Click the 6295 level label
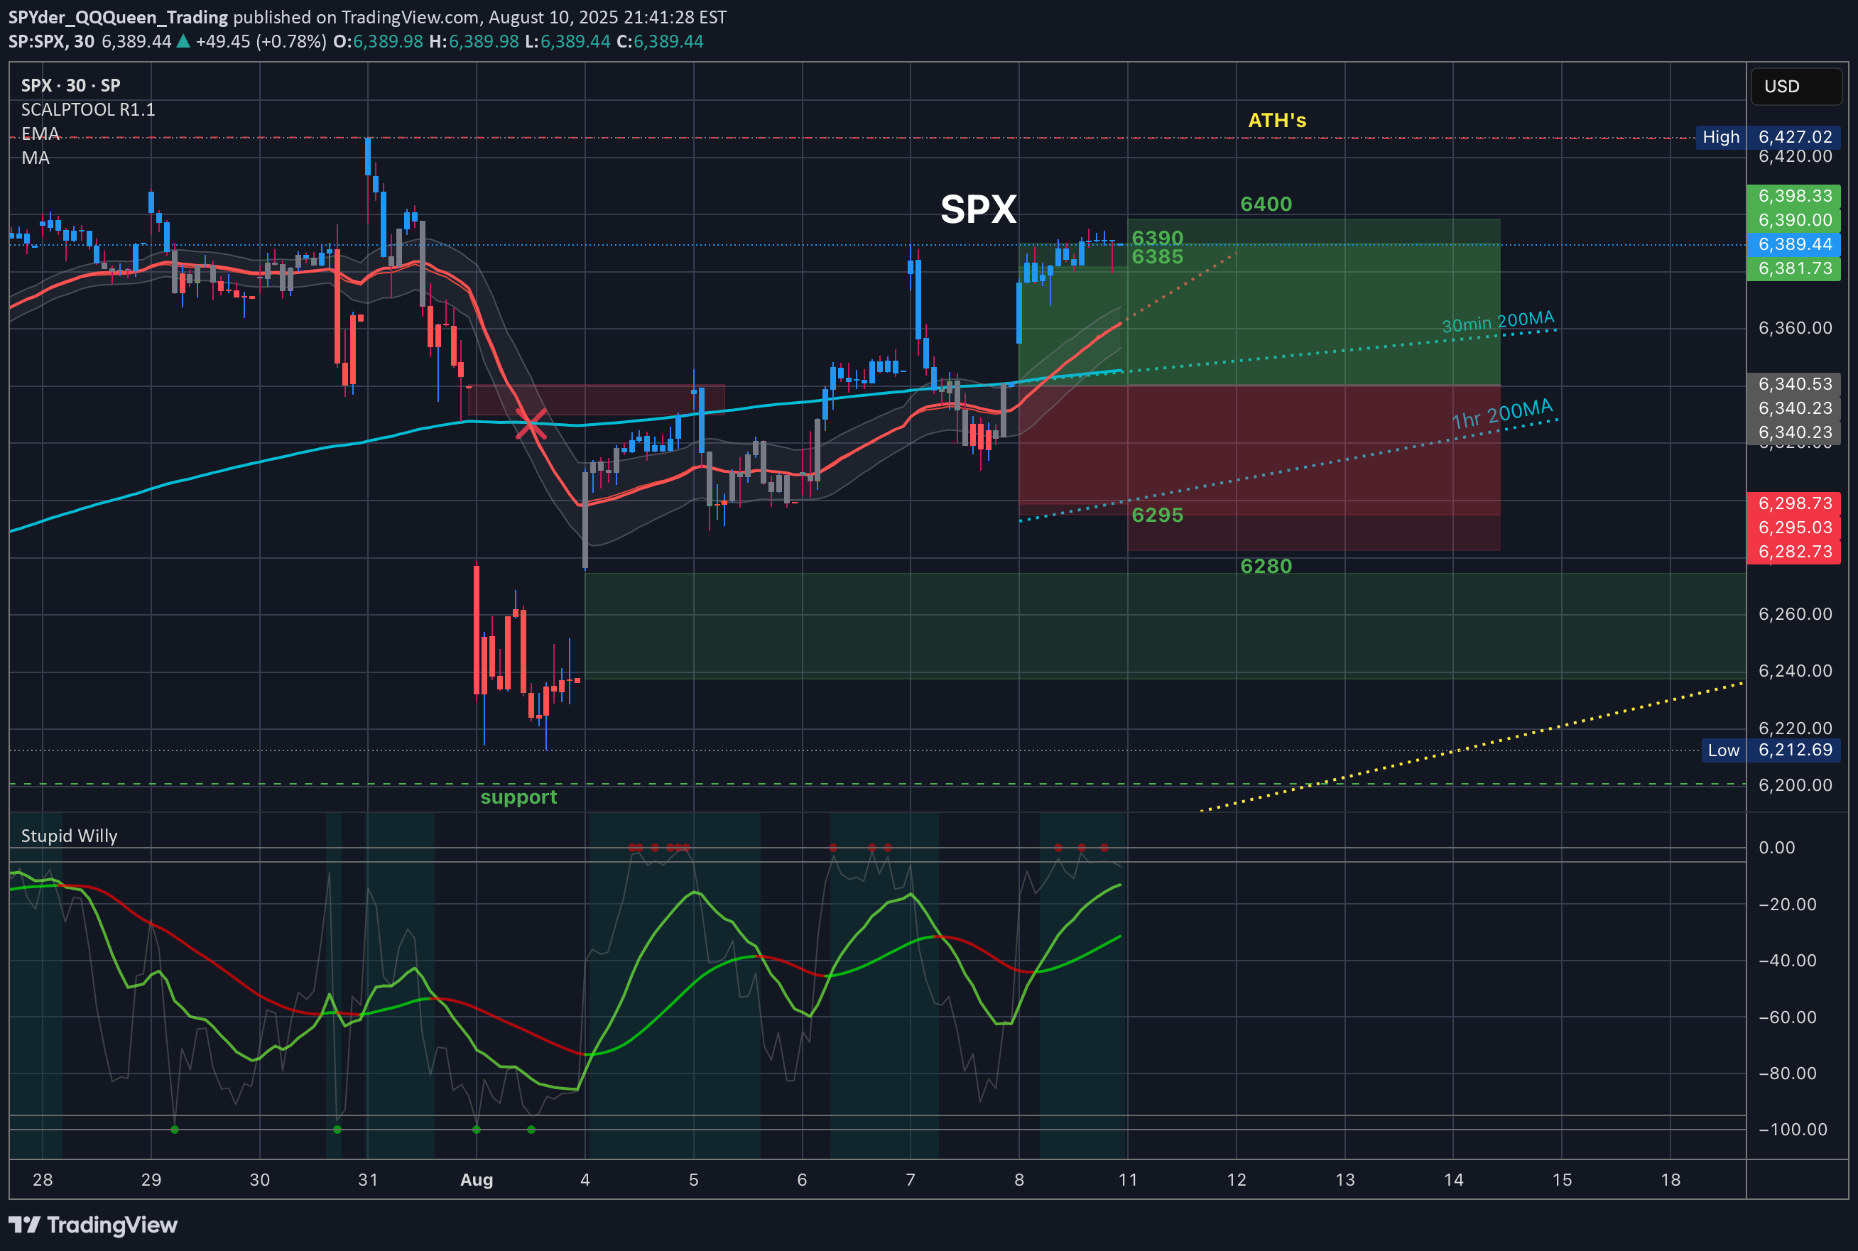The image size is (1858, 1251). click(1157, 515)
